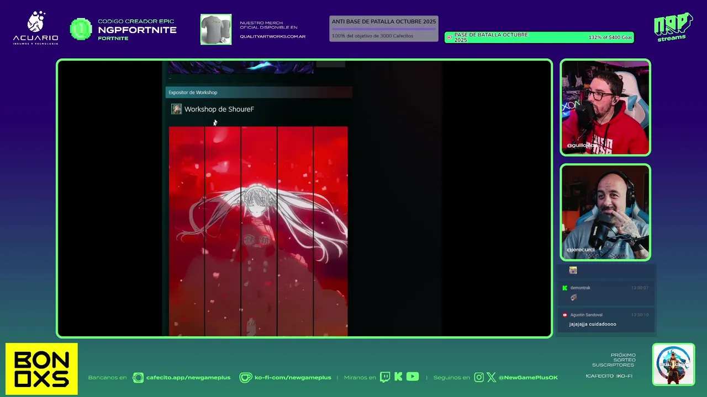The height and width of the screenshot is (397, 707).
Task: Open the YouTube icon in the footer
Action: (413, 377)
